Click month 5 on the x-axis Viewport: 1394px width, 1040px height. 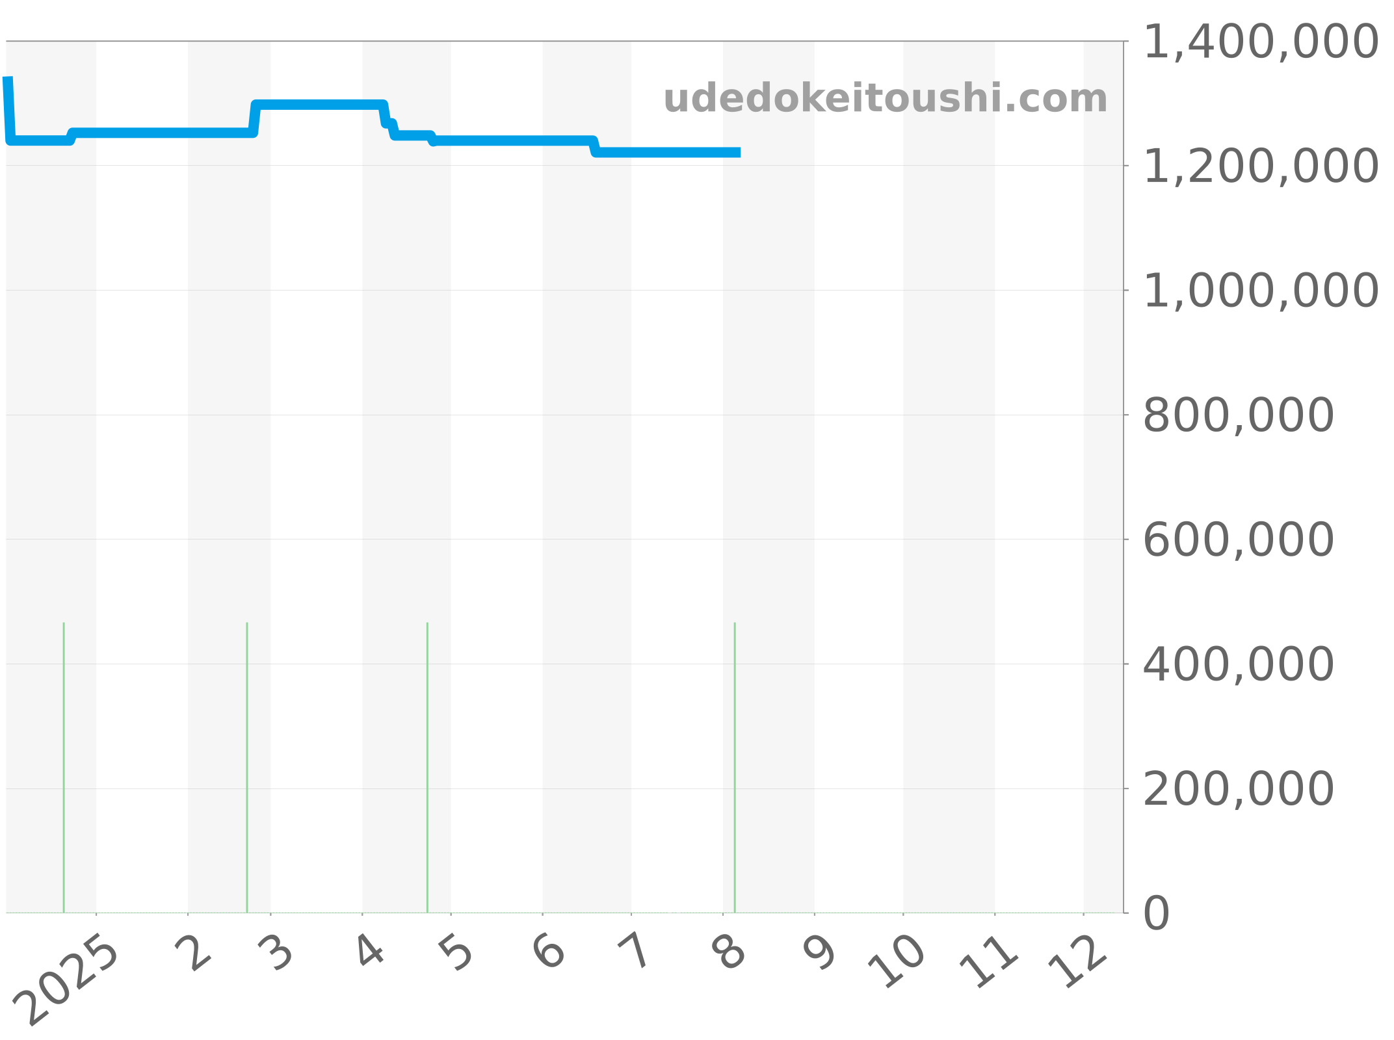457,954
